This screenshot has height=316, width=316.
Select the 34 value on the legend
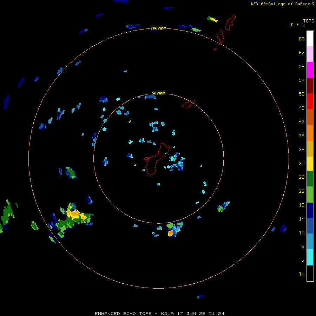302,150
